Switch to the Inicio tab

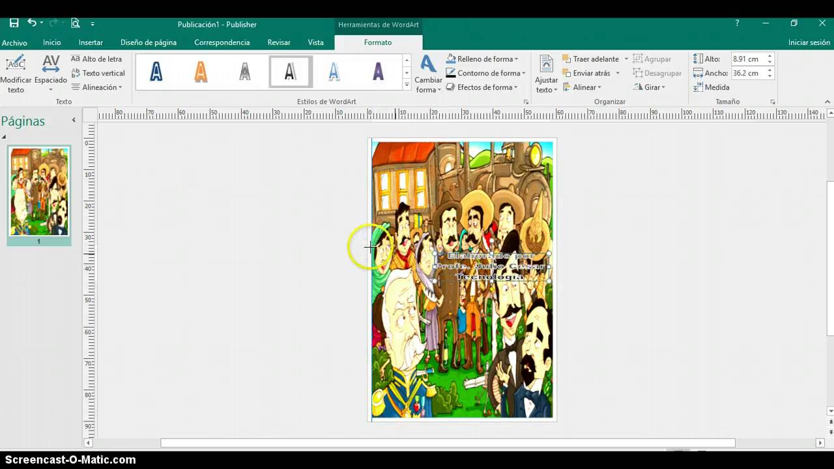(x=52, y=42)
